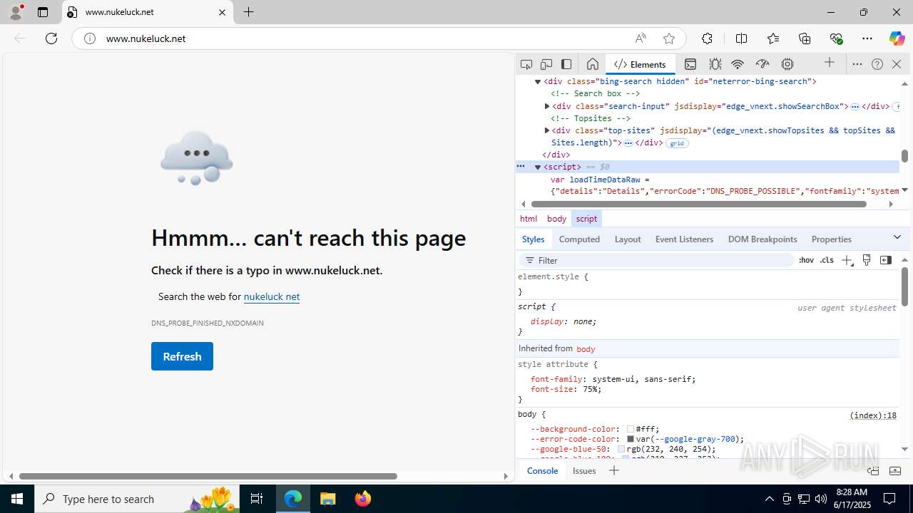The width and height of the screenshot is (913, 513).
Task: Add this page to favorites star
Action: (668, 38)
